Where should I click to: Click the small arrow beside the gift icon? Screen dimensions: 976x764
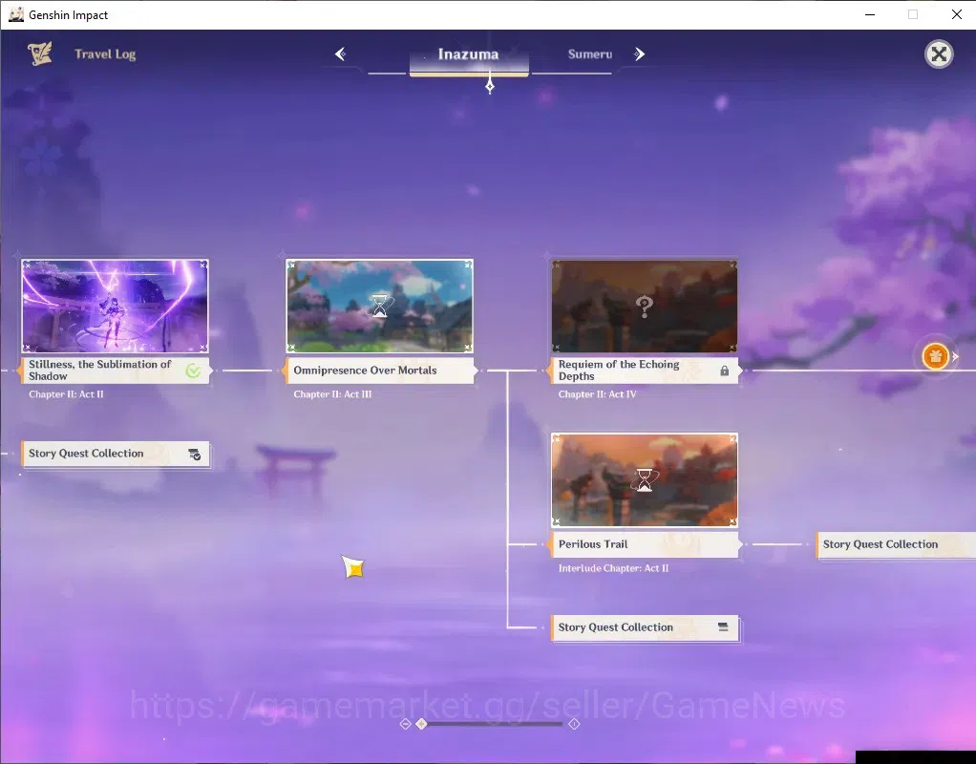tap(955, 357)
